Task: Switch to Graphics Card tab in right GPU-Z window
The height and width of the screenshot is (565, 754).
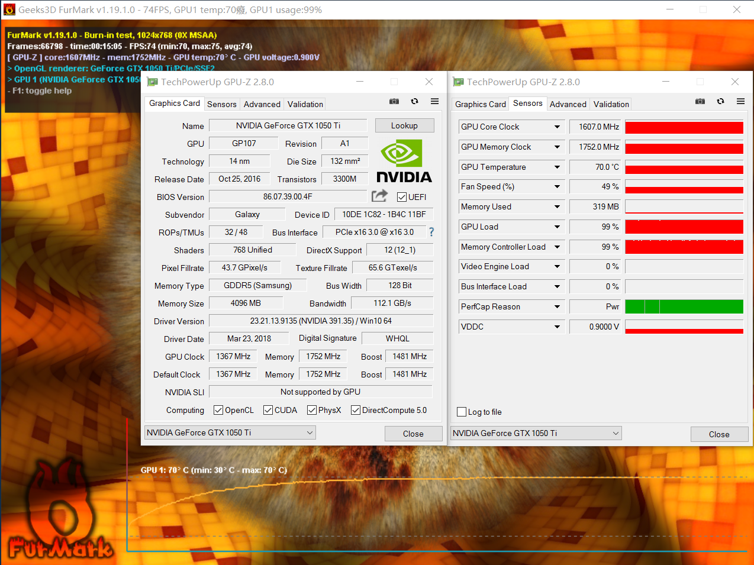Action: (x=481, y=104)
